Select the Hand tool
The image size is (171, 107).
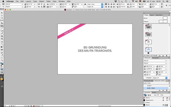click(x=2, y=58)
